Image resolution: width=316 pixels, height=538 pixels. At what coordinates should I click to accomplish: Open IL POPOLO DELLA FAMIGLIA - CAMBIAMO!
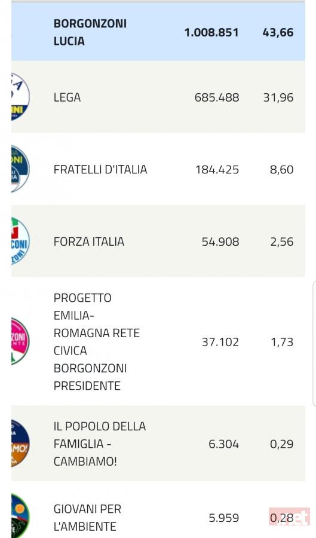point(100,444)
